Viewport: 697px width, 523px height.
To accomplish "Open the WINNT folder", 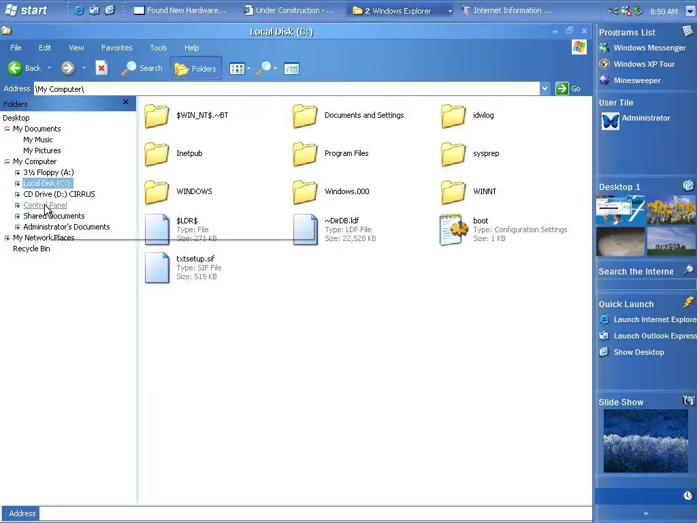I will click(x=469, y=192).
